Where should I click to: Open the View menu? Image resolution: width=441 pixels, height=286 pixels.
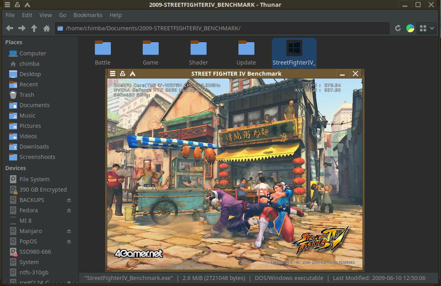[x=45, y=15]
